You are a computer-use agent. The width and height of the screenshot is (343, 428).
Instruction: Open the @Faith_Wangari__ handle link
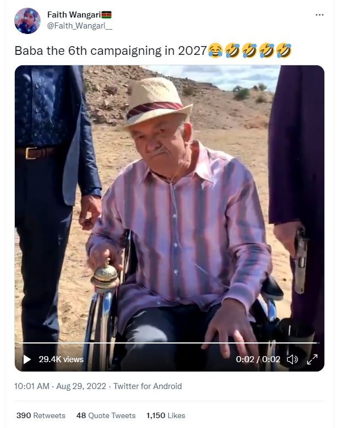click(x=79, y=25)
